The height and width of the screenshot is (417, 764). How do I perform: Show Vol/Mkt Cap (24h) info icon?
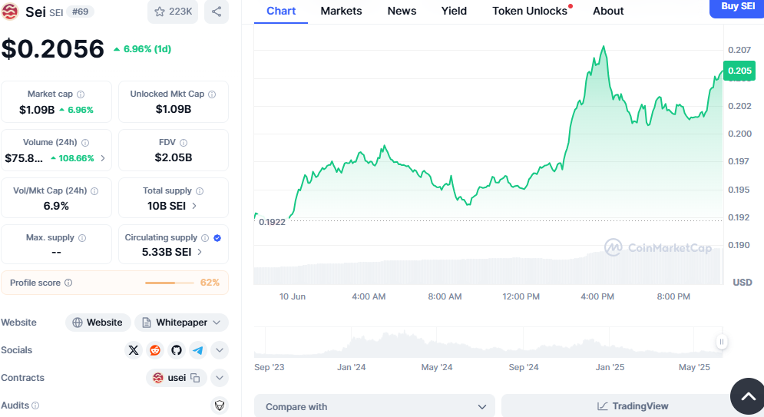[x=94, y=191]
